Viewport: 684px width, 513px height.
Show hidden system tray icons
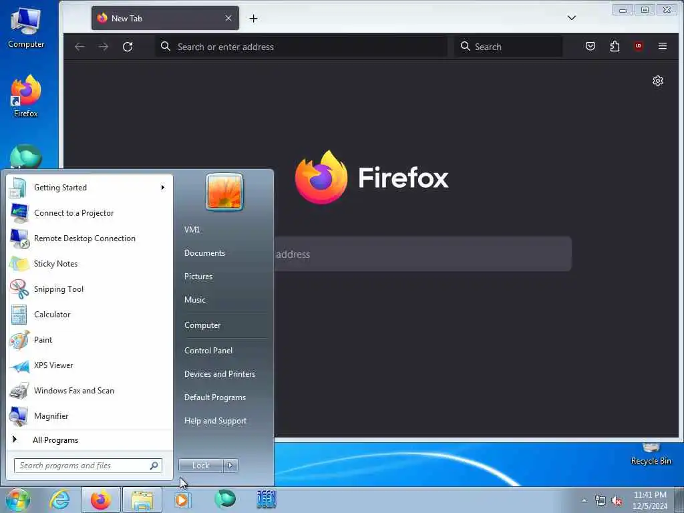pos(584,501)
